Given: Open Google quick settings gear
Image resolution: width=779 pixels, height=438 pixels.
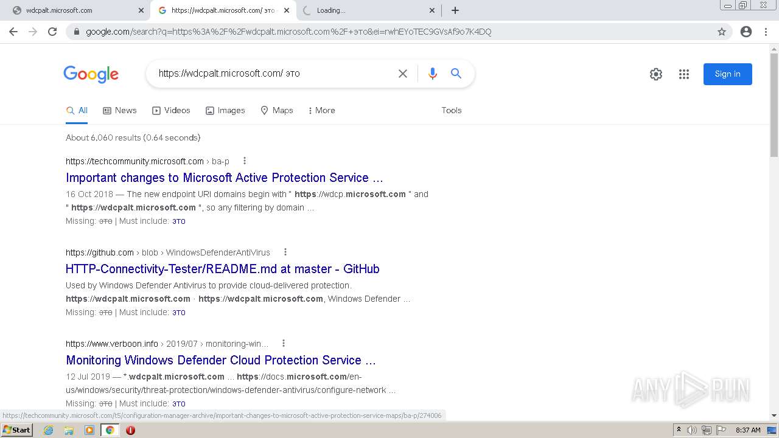Looking at the screenshot, I should 656,74.
